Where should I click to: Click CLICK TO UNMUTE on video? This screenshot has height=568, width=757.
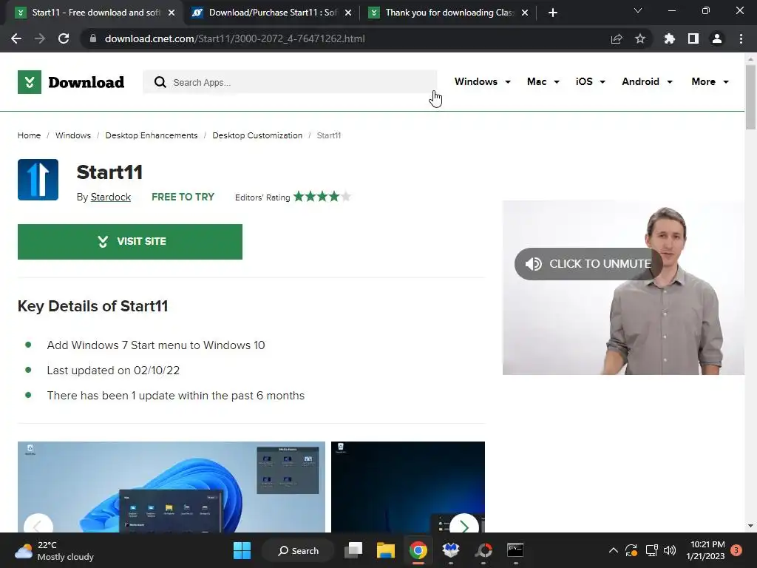588,264
